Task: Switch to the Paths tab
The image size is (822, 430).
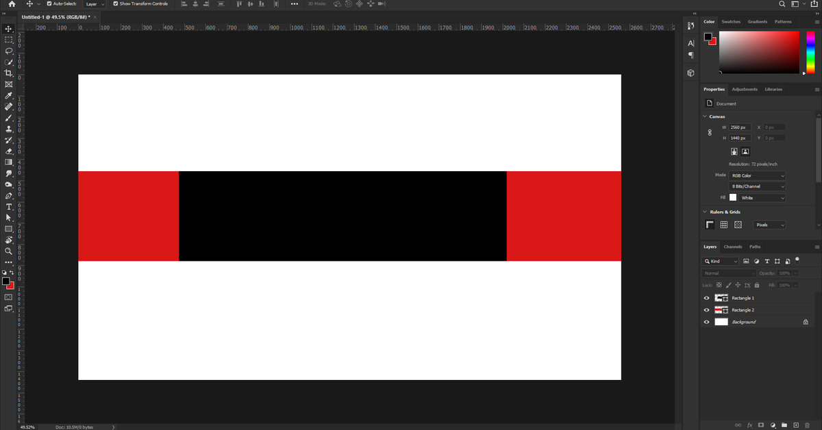Action: pyautogui.click(x=755, y=247)
